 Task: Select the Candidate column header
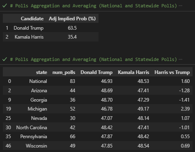[32, 19]
